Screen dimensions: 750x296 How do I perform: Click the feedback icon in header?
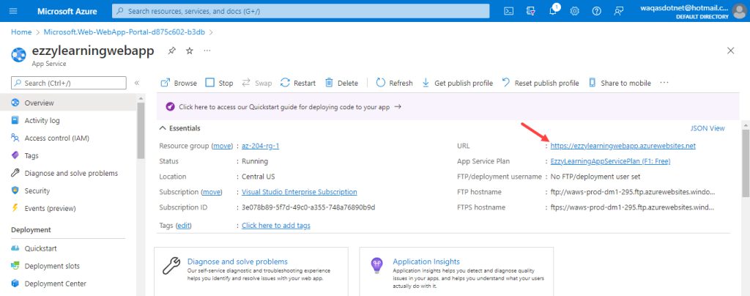pyautogui.click(x=618, y=11)
